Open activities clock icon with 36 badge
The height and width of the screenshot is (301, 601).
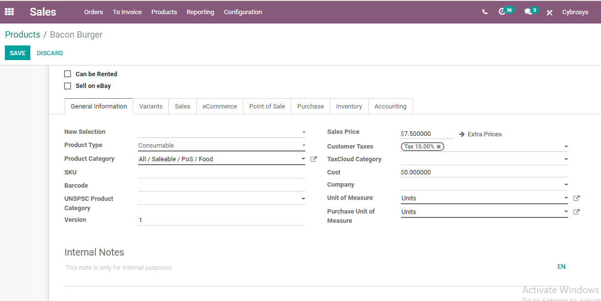502,12
